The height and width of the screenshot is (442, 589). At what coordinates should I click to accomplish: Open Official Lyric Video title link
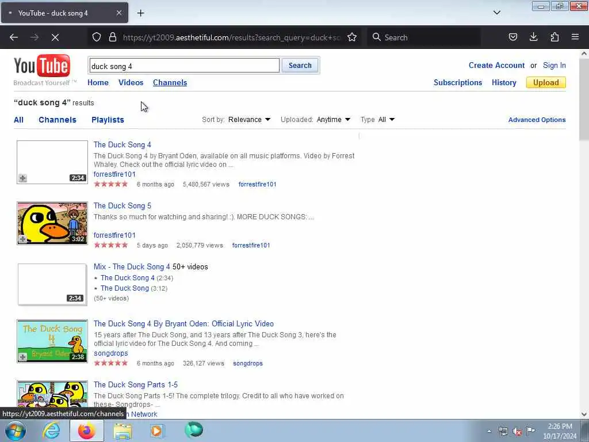pyautogui.click(x=183, y=324)
